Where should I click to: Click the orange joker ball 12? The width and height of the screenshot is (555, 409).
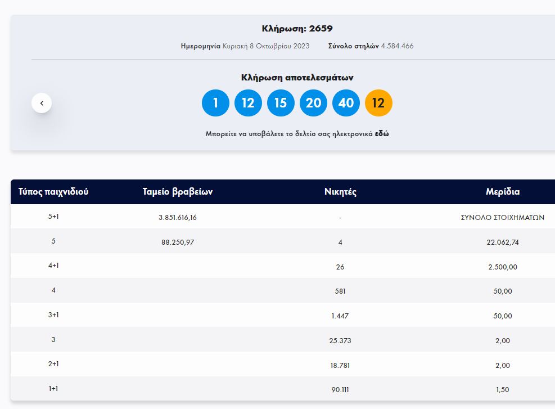[x=378, y=103]
